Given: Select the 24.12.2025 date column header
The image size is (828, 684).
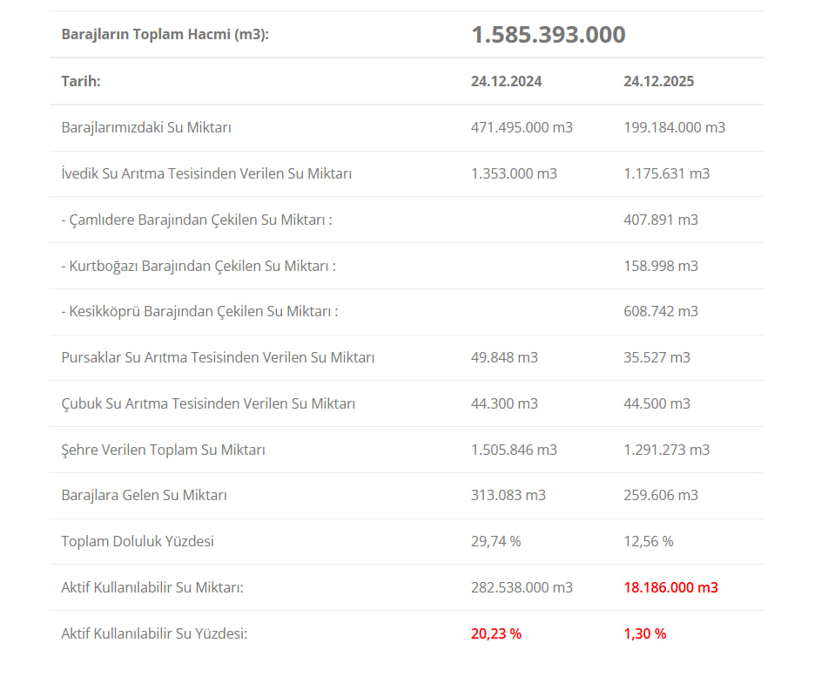Looking at the screenshot, I should pyautogui.click(x=658, y=81).
